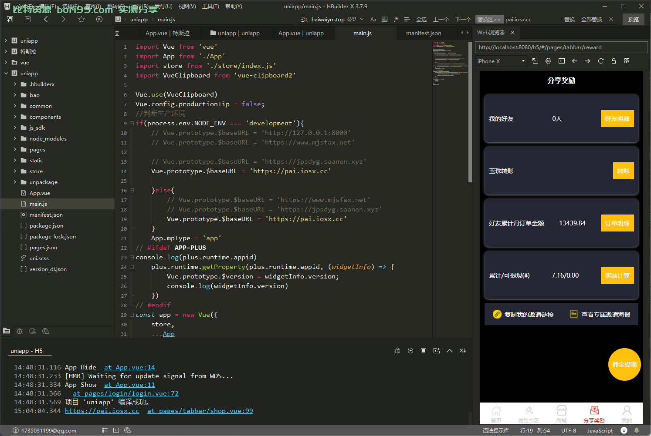The height and width of the screenshot is (436, 651).
Task: Click the save file toolbar icon
Action: point(28,19)
